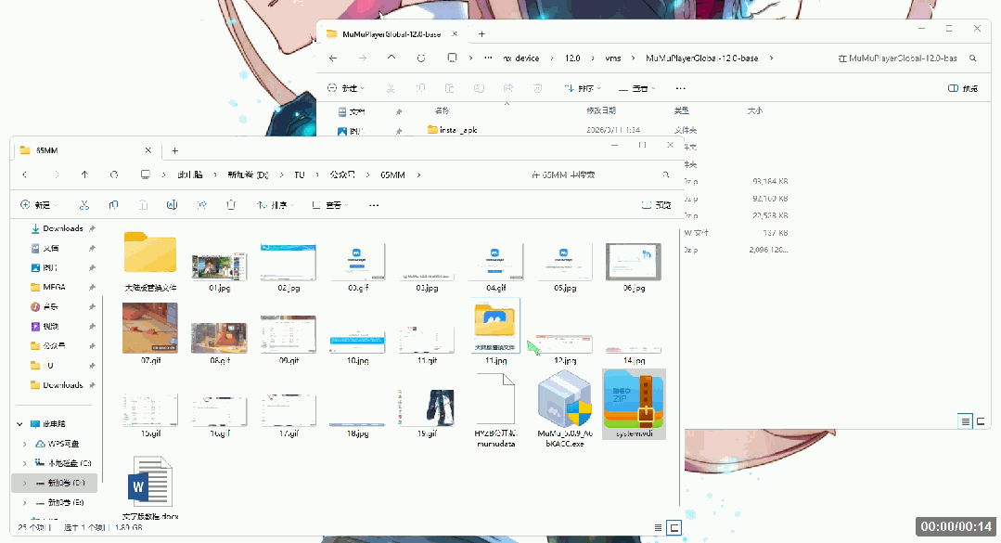Open more options ellipsis in 65MM toolbar

(x=374, y=205)
